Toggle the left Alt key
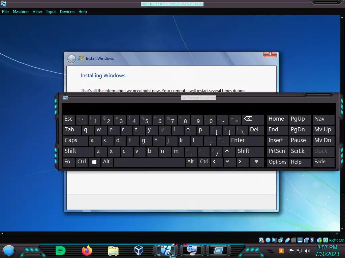Viewport: 345px width, 258px height. (107, 162)
